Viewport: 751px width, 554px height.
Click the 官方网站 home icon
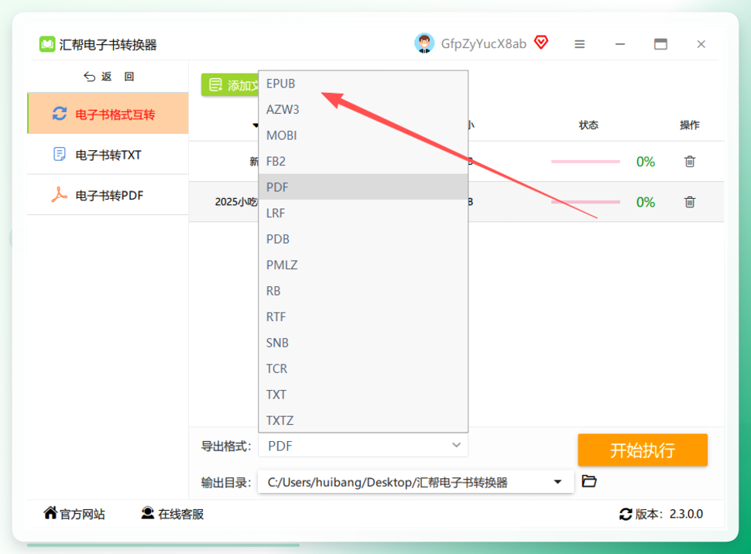pyautogui.click(x=50, y=512)
